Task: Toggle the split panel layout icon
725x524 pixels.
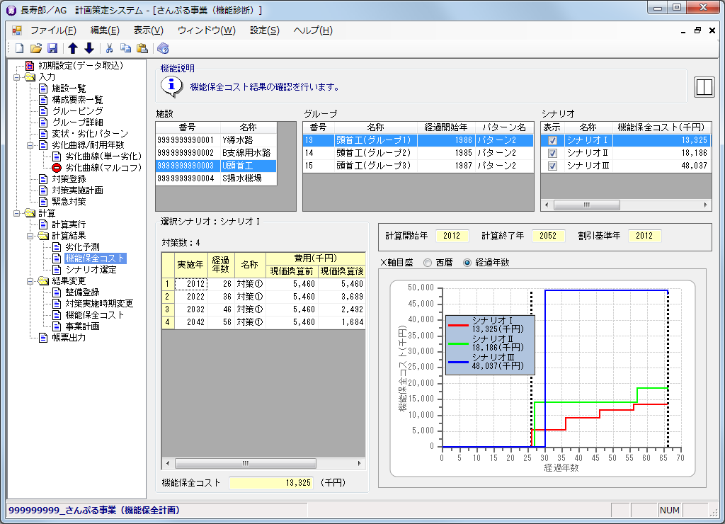Action: tap(703, 87)
